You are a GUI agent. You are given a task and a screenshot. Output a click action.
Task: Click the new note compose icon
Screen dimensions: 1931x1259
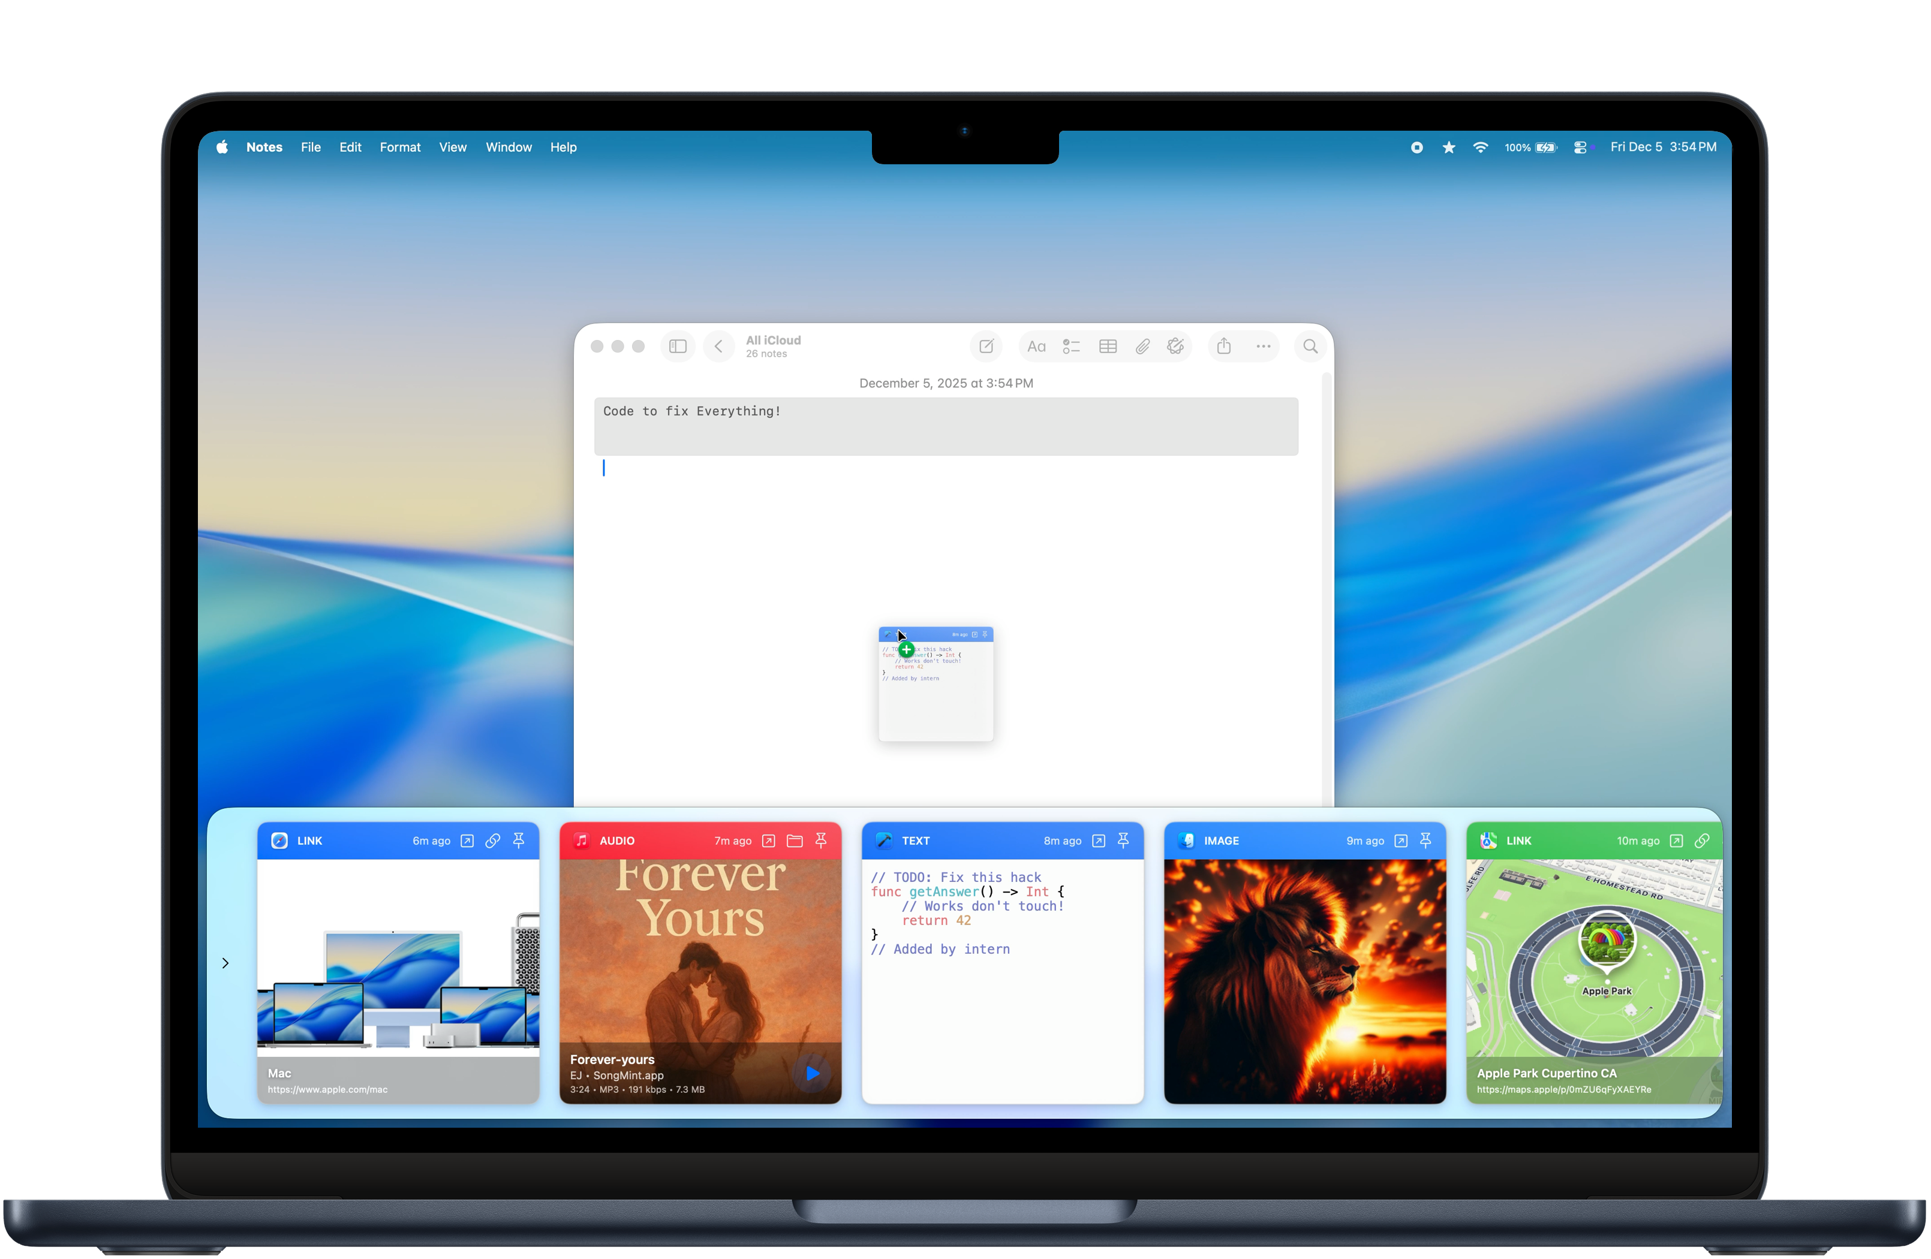[986, 347]
